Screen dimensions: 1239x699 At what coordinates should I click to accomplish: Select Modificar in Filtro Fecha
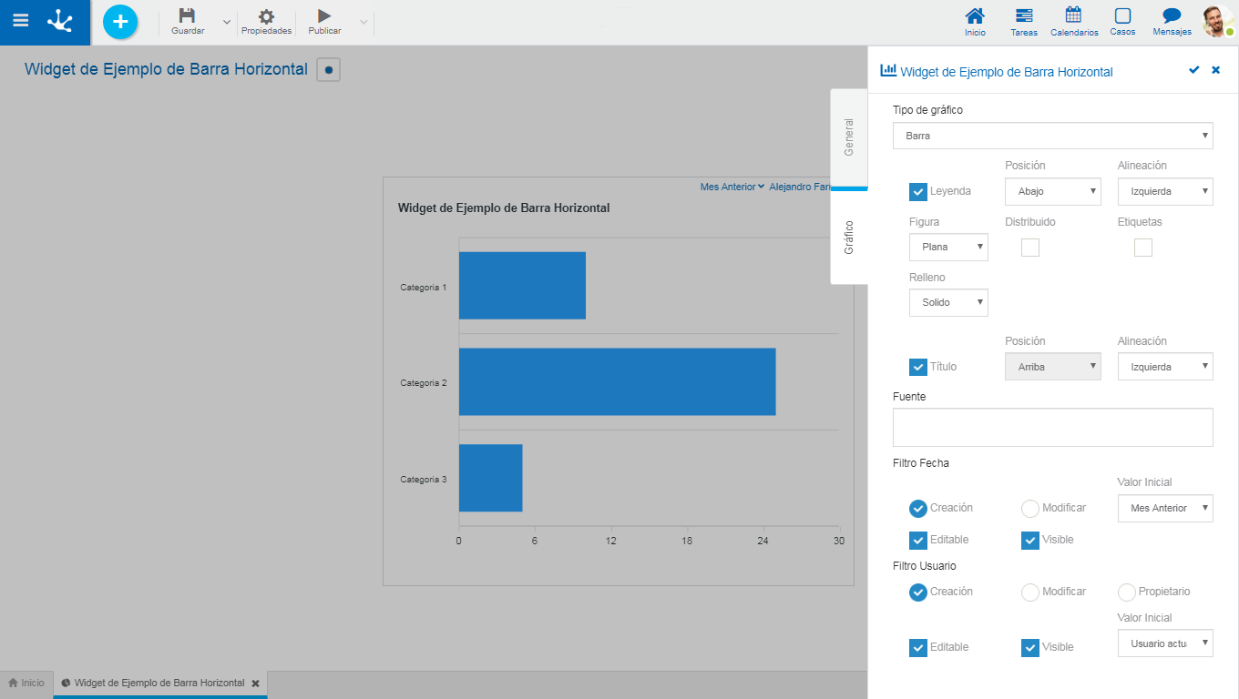[1030, 508]
